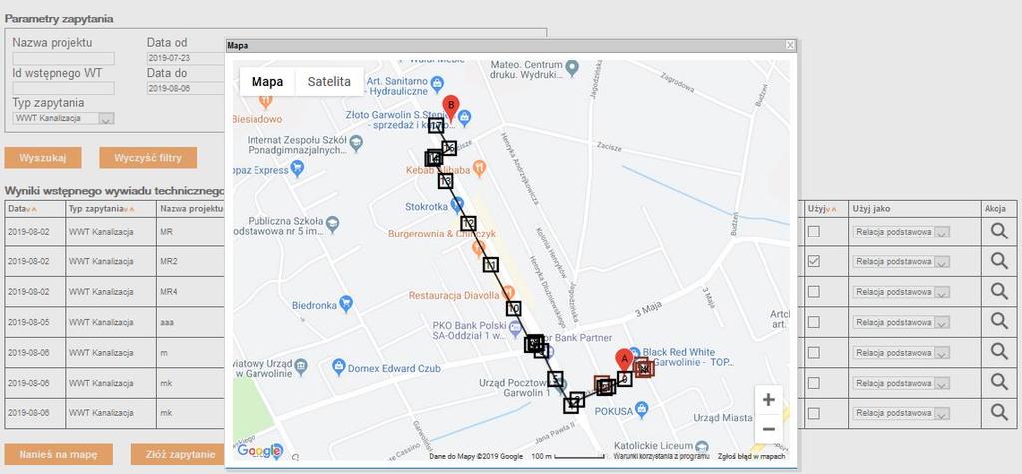Viewport: 1022px width, 474px height.
Task: Click map route node number 13
Action: point(445,181)
